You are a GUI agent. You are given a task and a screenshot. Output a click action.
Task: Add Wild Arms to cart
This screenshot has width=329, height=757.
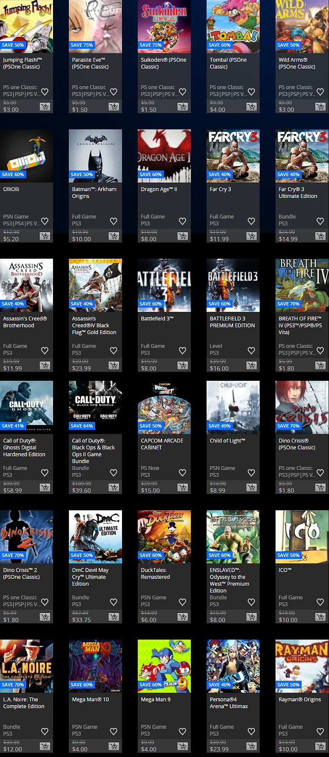pyautogui.click(x=320, y=107)
